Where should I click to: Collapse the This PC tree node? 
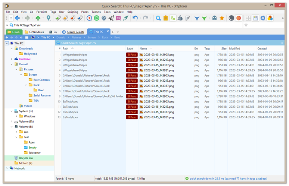[x=7, y=43]
